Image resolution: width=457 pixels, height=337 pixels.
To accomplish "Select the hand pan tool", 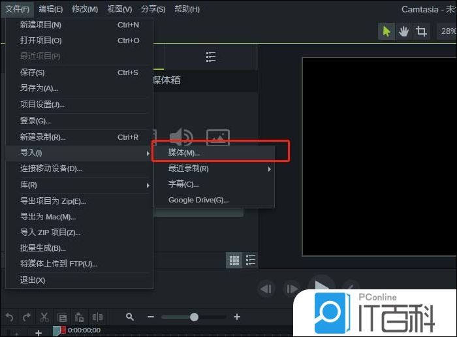I will point(403,31).
